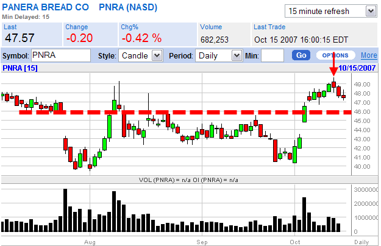This screenshot has height=246, width=381.
Task: Click the PANERA BREAD CO title
Action: (x=46, y=7)
